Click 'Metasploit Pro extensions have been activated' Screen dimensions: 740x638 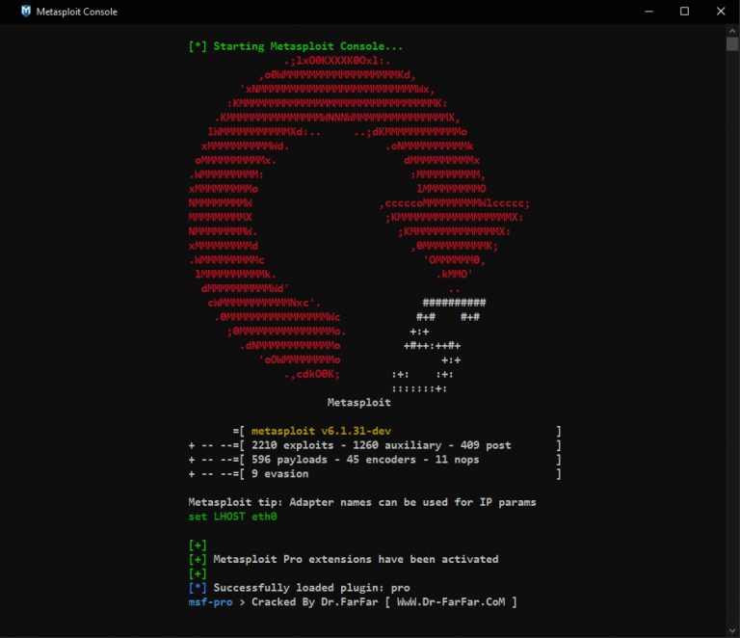click(x=356, y=559)
